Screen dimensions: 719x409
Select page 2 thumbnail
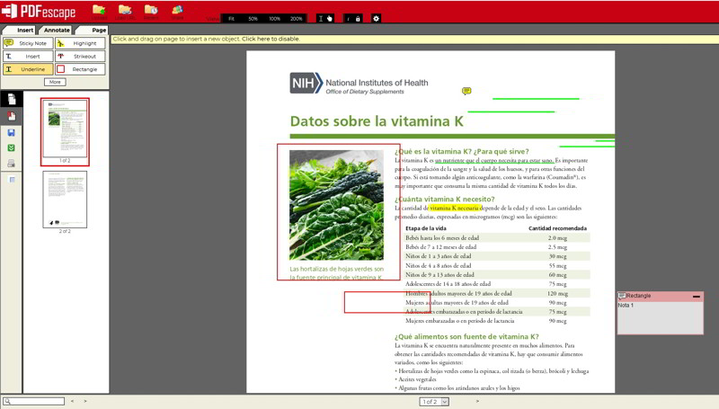(65, 200)
